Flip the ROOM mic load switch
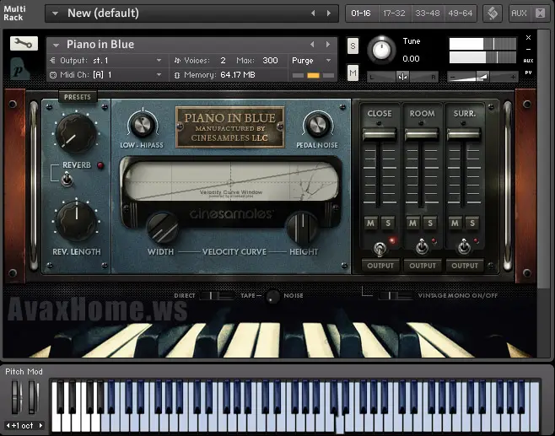This screenshot has width=555, height=436. tap(422, 246)
